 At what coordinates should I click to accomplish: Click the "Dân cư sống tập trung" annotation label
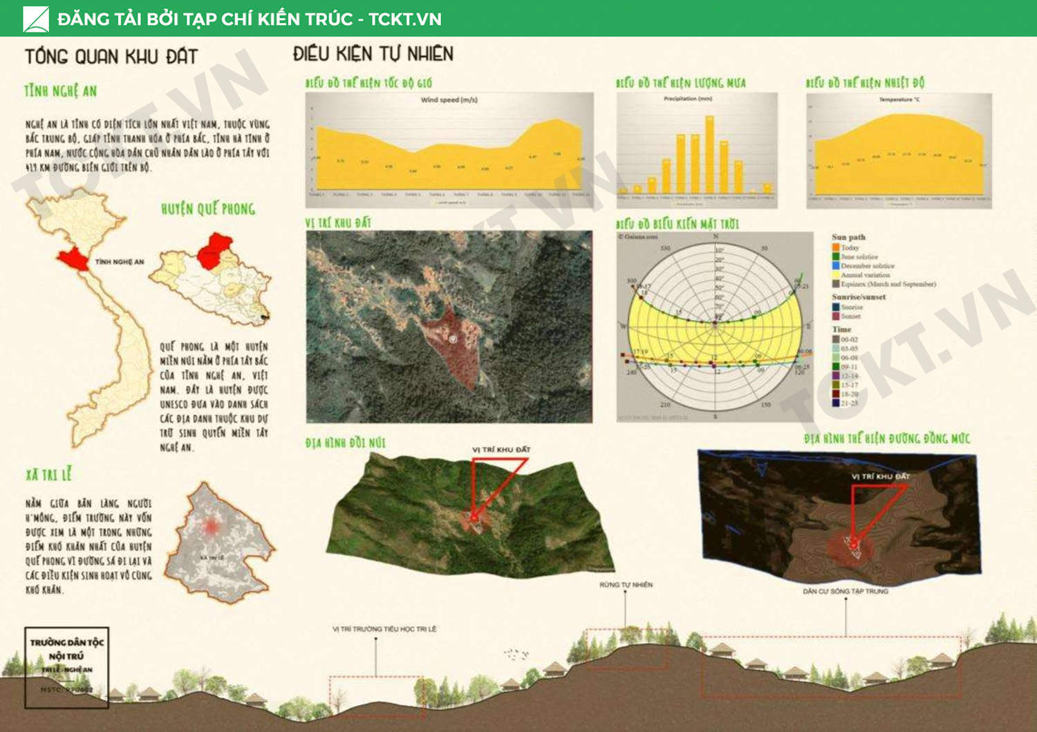tap(846, 592)
